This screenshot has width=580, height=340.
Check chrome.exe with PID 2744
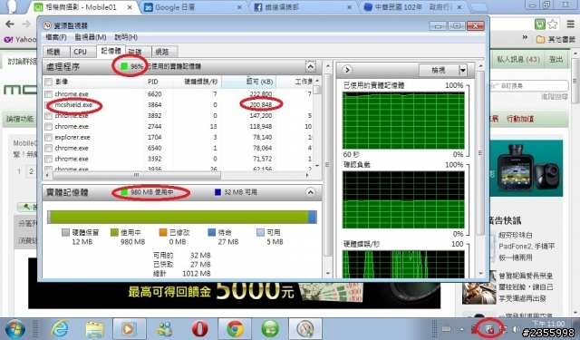(x=48, y=127)
